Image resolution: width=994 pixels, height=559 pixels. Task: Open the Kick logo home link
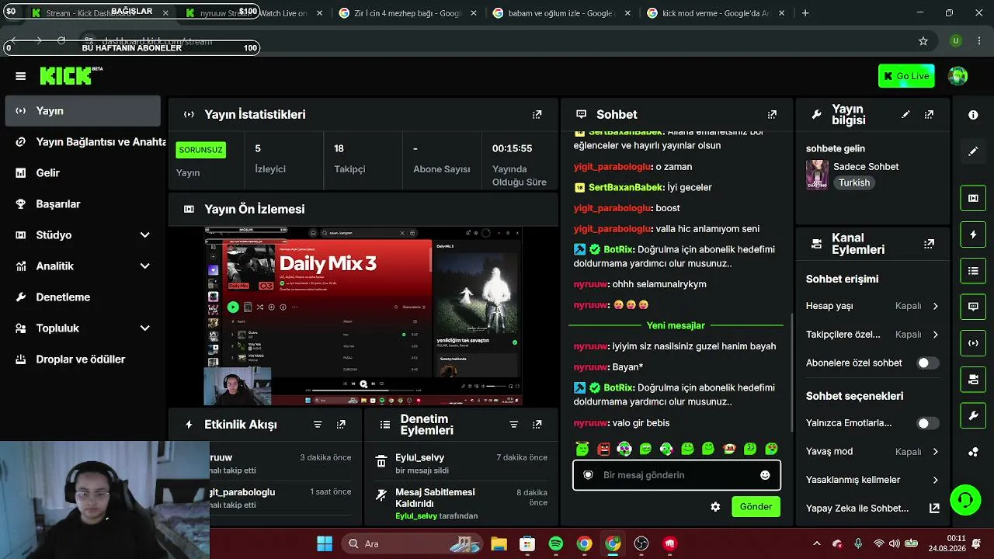[x=71, y=75]
